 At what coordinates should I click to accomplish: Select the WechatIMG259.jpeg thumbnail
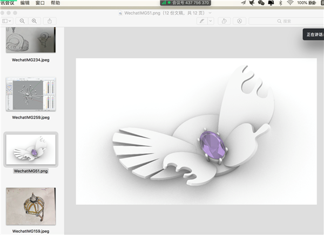tap(31, 95)
